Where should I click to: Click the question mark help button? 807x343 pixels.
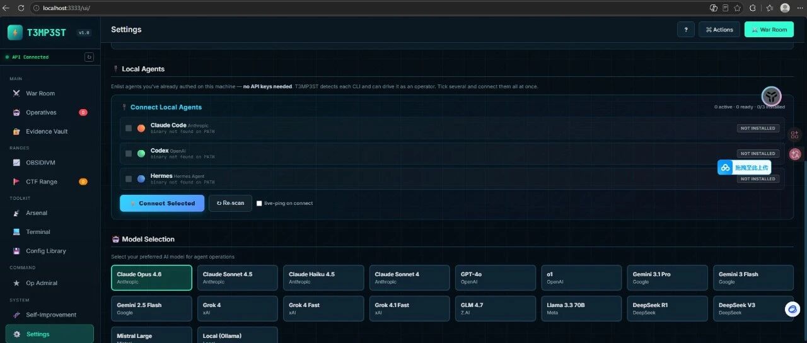pos(686,30)
